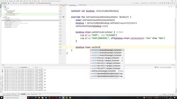Click project panel locate target icon
Viewport: 177px width, 99px height.
[x=50, y=5]
